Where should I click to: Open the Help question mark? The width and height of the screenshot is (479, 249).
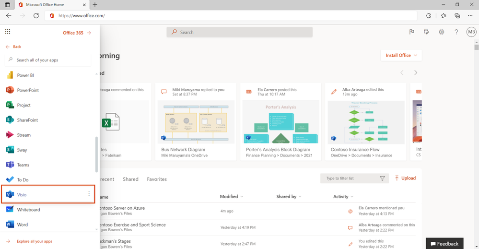[x=456, y=32]
